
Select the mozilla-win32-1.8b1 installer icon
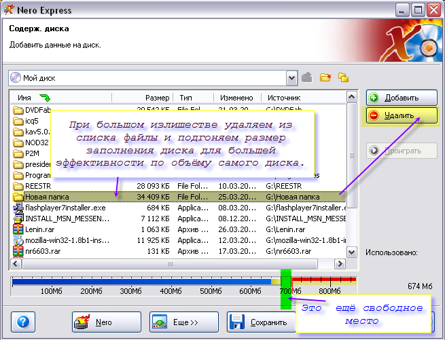tap(18, 240)
